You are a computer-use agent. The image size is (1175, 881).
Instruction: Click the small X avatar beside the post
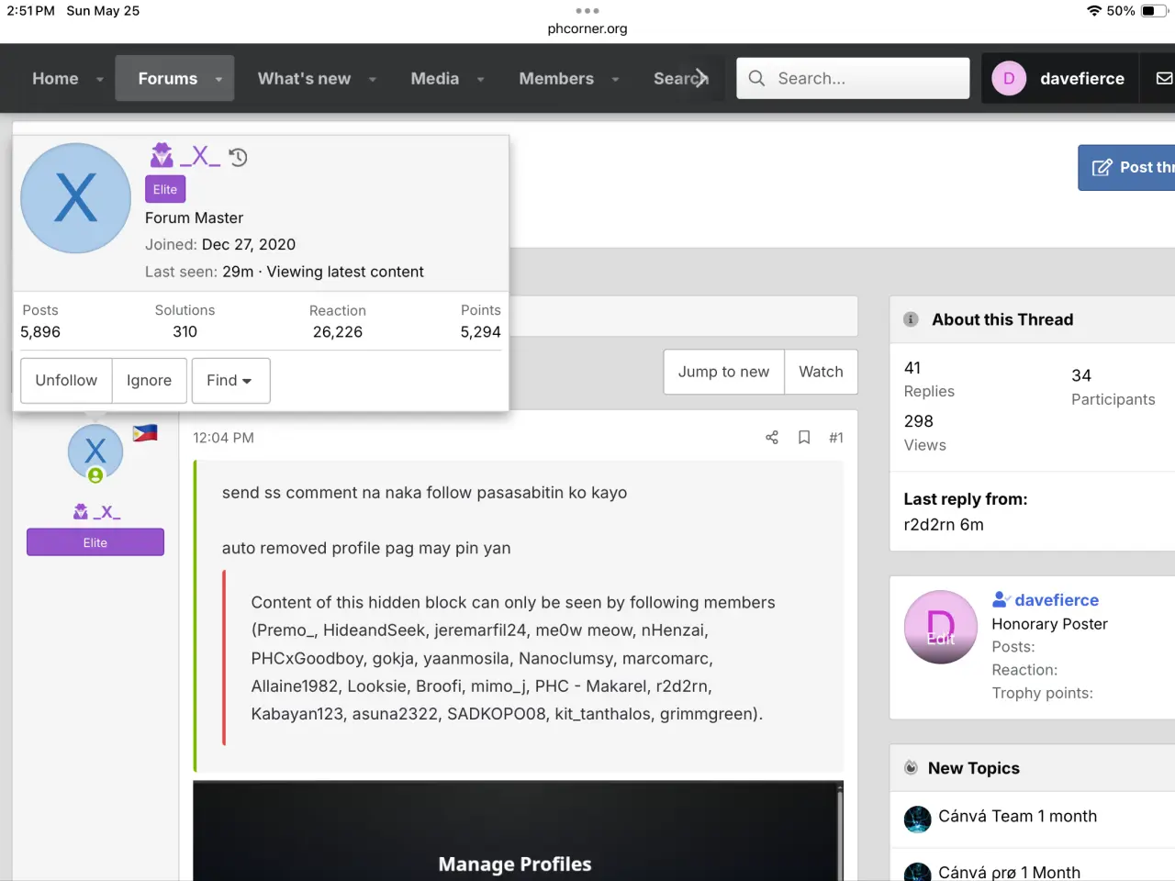point(95,451)
